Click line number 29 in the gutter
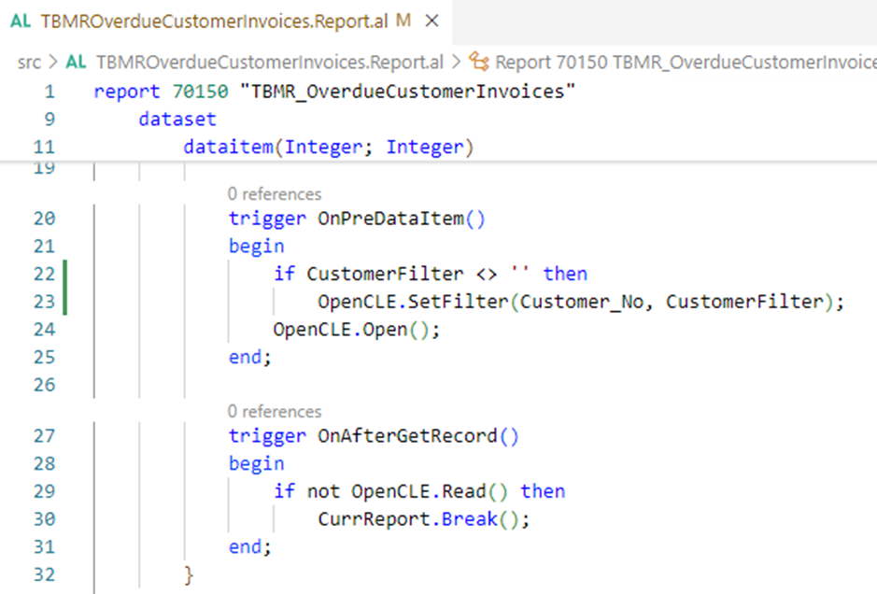This screenshot has height=594, width=877. 44,491
